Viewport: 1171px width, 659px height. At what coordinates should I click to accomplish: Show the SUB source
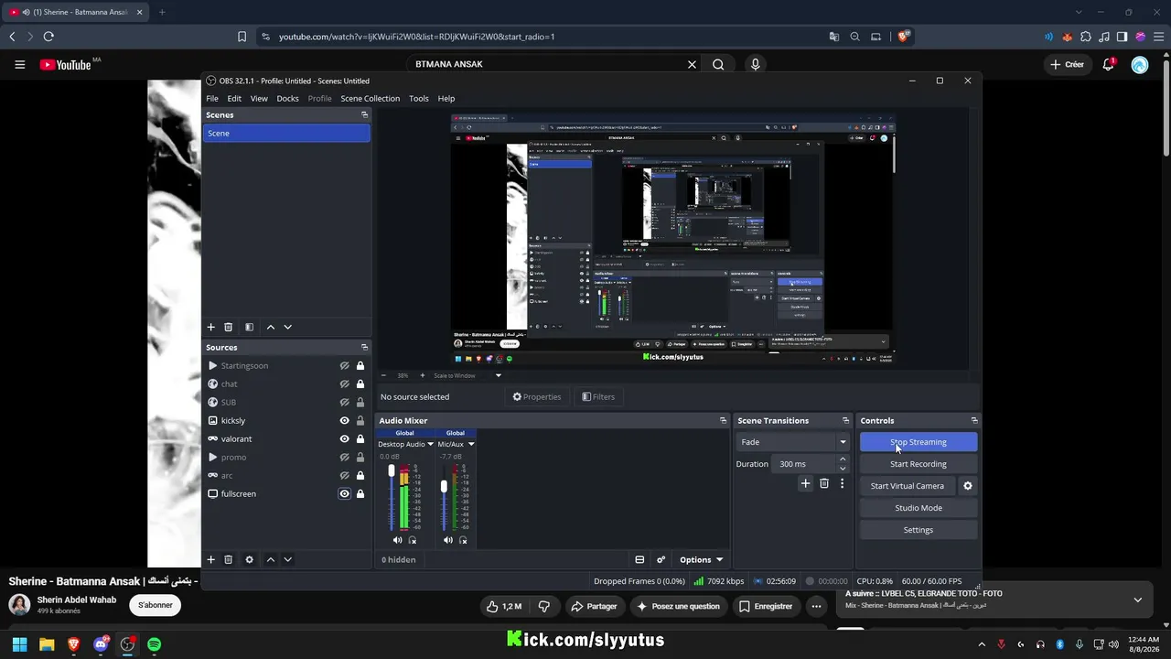(x=345, y=402)
